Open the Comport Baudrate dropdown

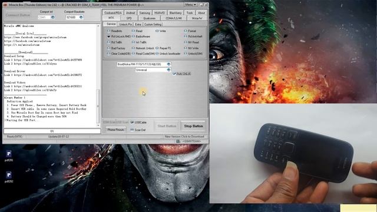[81, 17]
